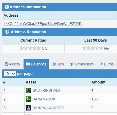Open the Broadcasts tab
117x115 pixels.
coord(82,64)
